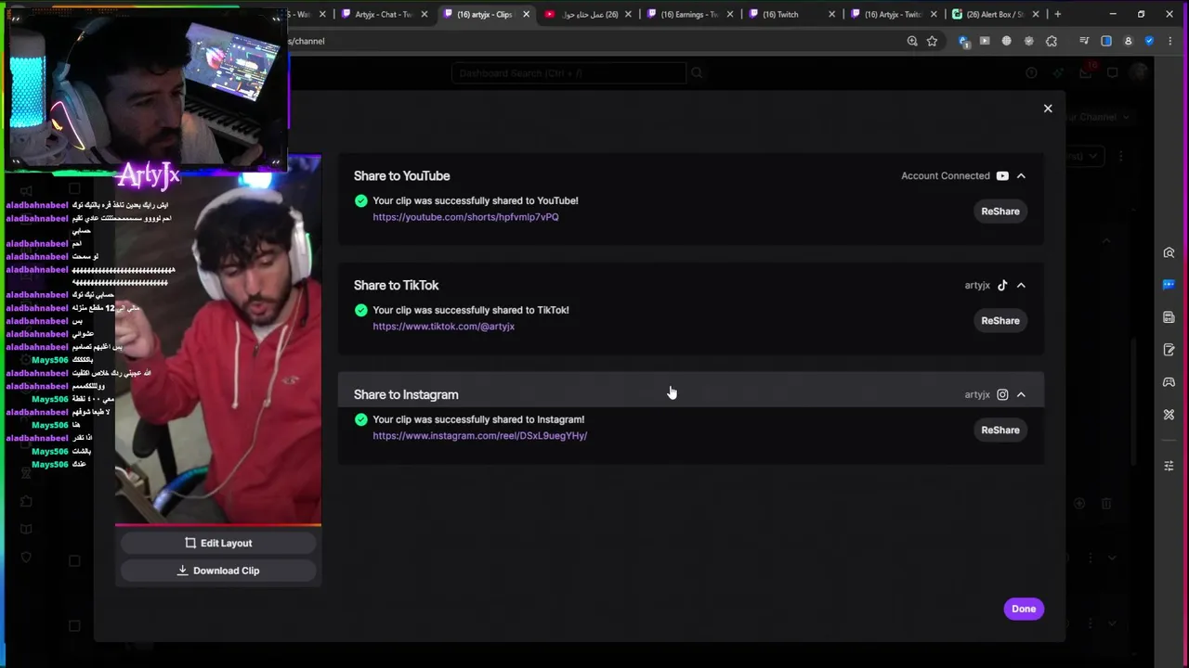1189x668 pixels.
Task: Switch to the YouTube Arabic-titled tab
Action: click(586, 14)
